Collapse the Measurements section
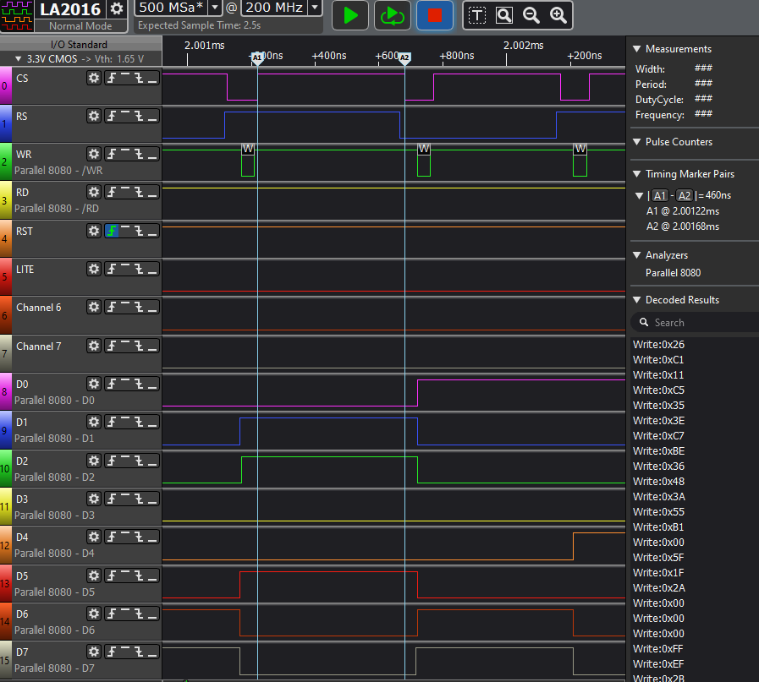 pos(637,49)
